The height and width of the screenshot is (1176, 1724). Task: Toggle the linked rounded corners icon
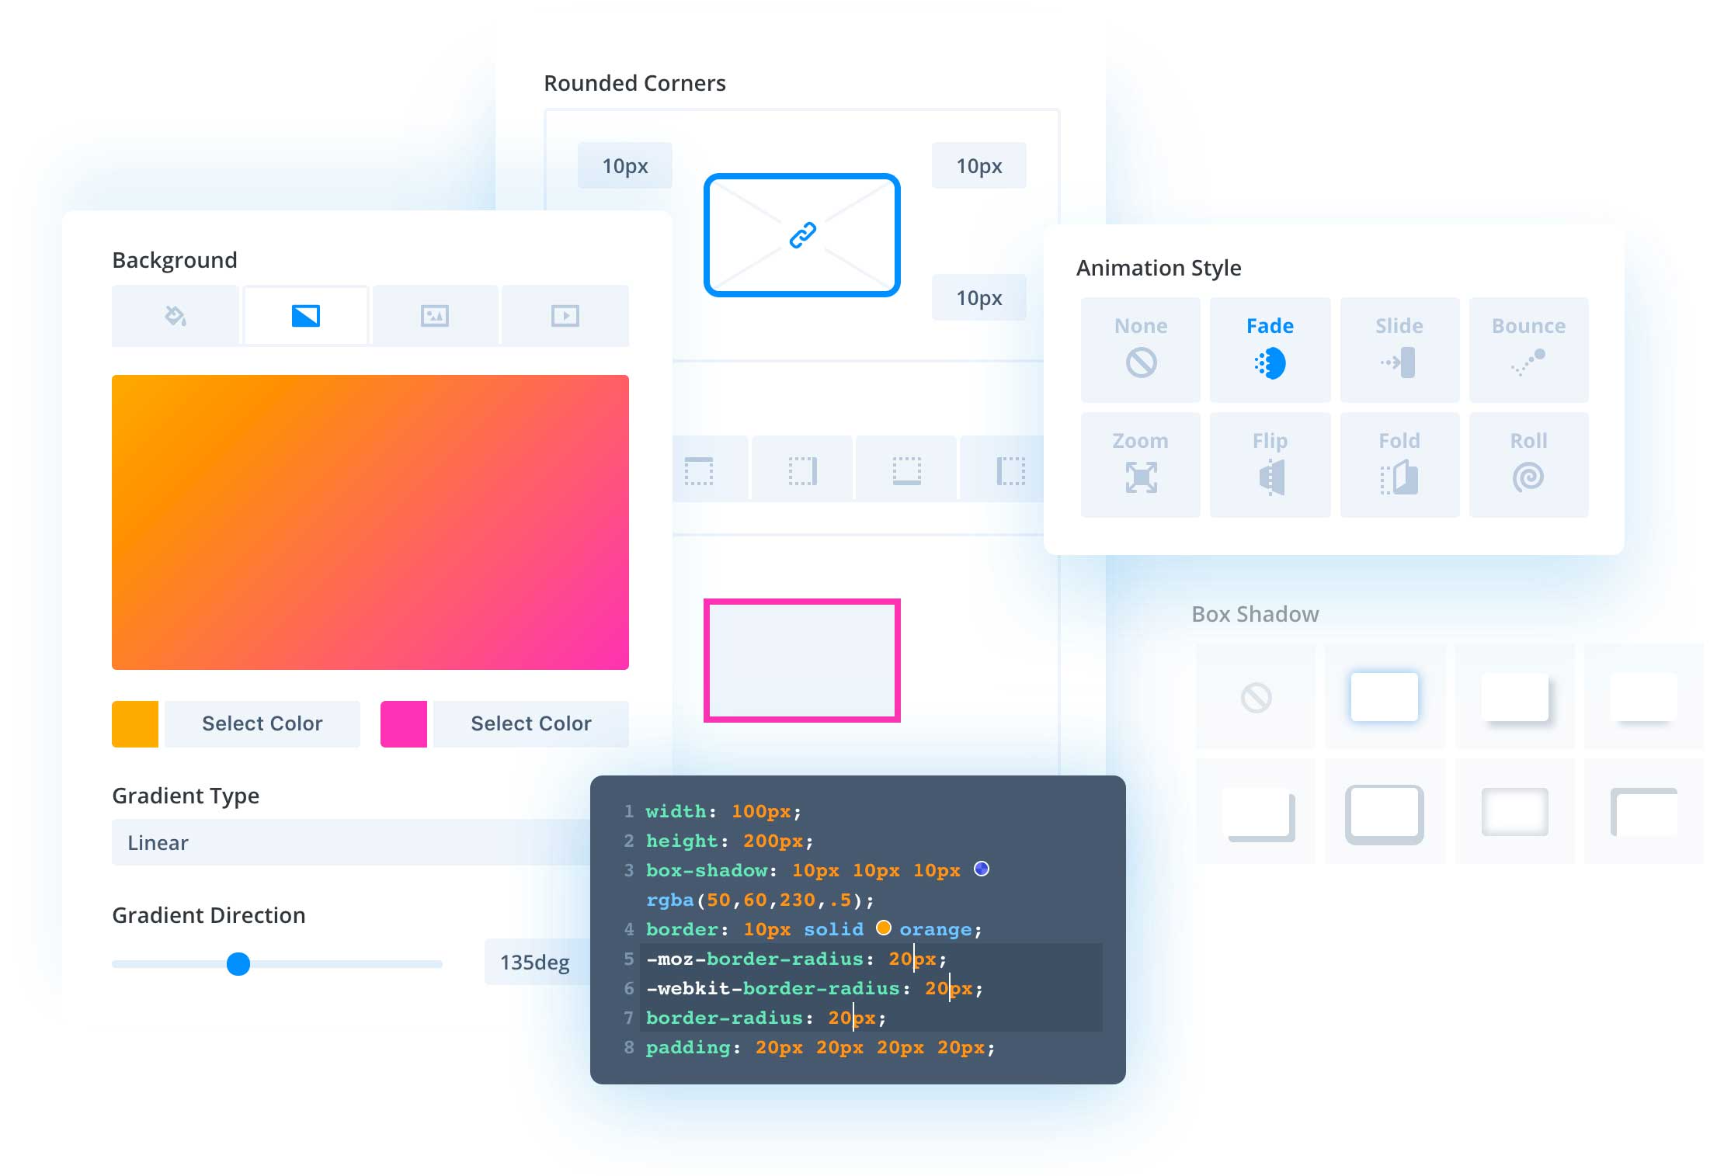click(x=801, y=234)
